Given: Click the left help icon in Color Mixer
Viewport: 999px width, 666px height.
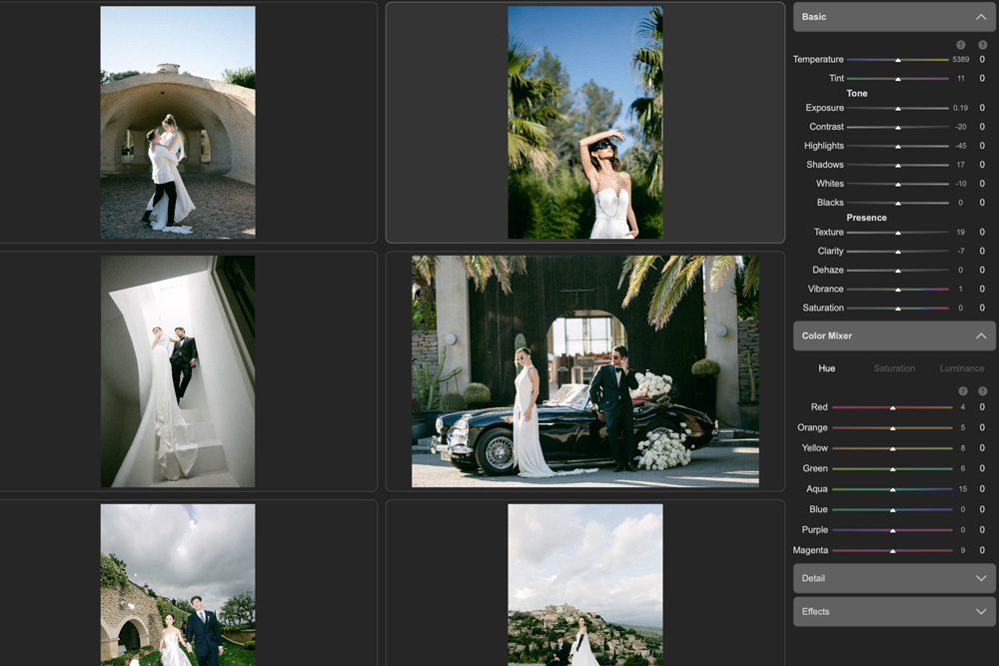Looking at the screenshot, I should [963, 391].
